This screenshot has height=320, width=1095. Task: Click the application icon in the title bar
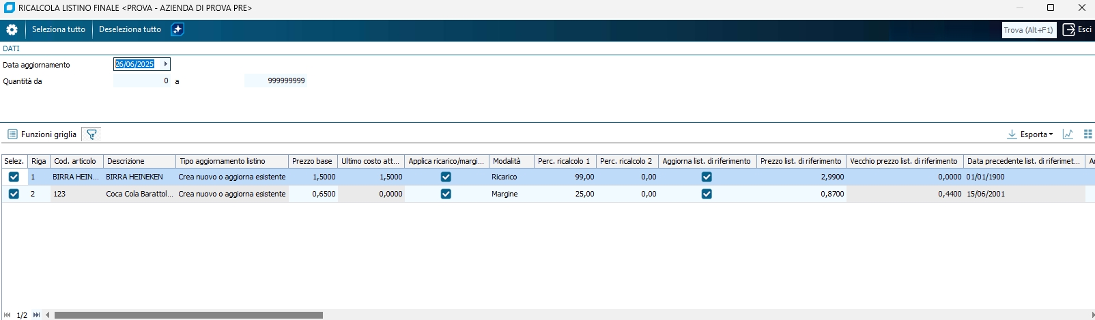click(10, 8)
